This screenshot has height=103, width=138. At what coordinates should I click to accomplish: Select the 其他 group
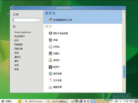click(x=17, y=69)
